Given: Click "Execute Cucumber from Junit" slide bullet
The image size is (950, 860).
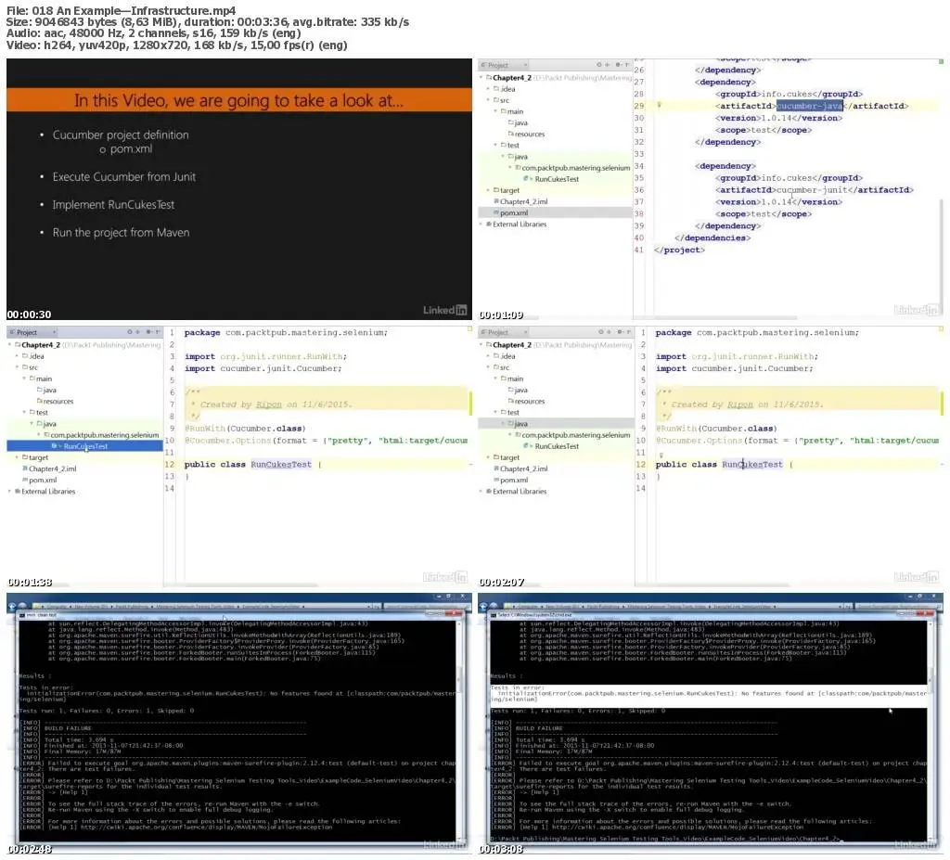Looking at the screenshot, I should 124,177.
